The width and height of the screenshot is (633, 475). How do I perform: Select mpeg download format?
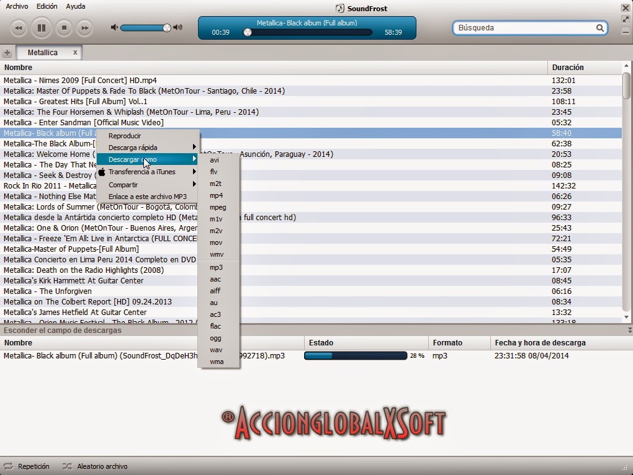tap(219, 207)
